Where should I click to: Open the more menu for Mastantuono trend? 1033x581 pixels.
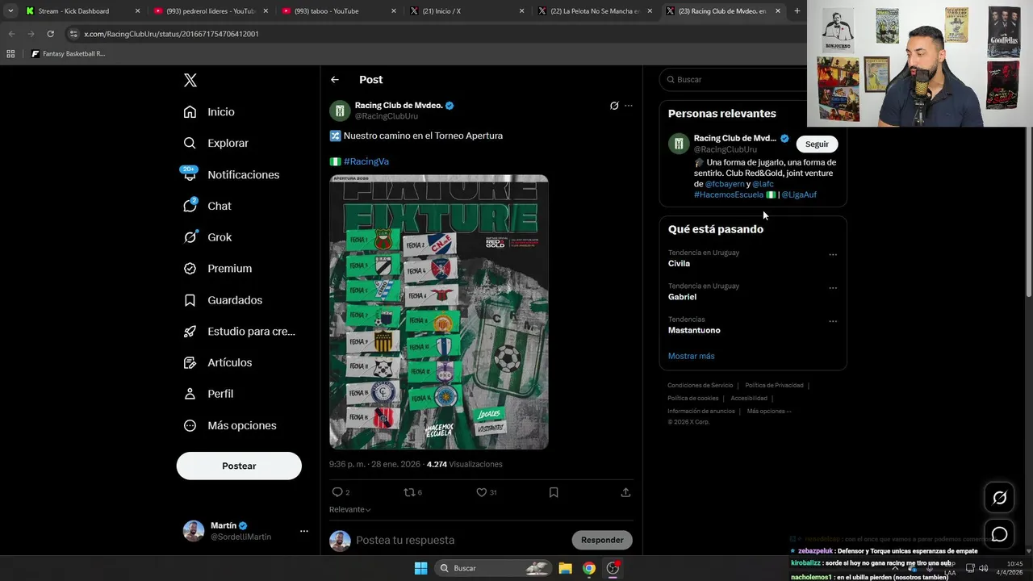click(833, 321)
